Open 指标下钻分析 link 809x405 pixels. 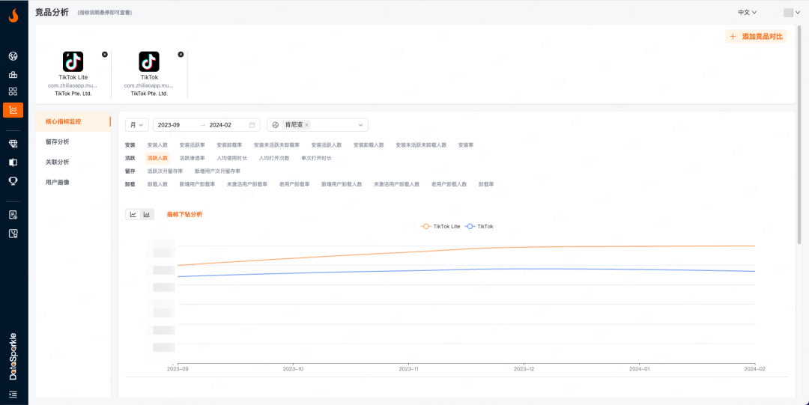pyautogui.click(x=184, y=214)
